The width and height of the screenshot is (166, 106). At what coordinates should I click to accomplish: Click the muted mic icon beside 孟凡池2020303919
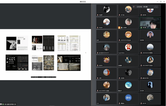98,53
